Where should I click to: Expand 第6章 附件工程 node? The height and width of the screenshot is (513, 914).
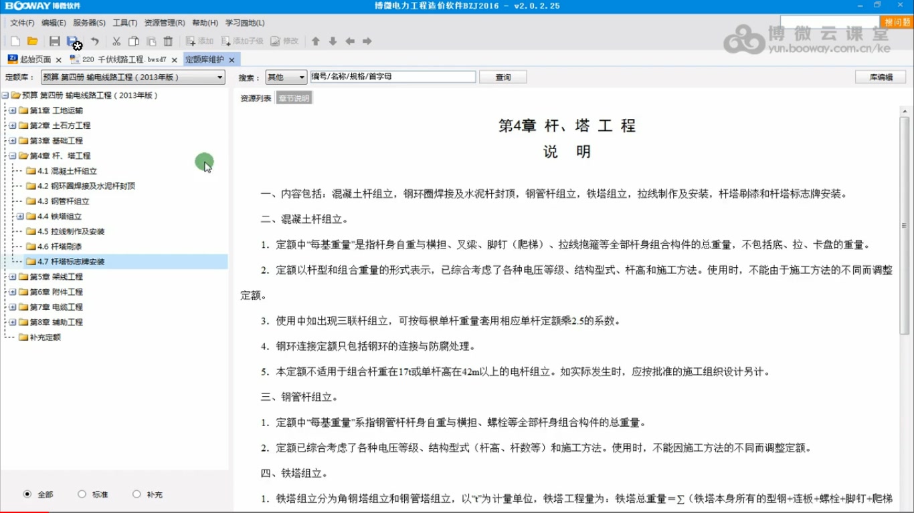click(x=12, y=292)
